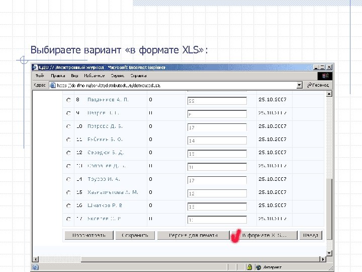Click the score field in row 13
This screenshot has width=362, height=272.
click(x=217, y=167)
